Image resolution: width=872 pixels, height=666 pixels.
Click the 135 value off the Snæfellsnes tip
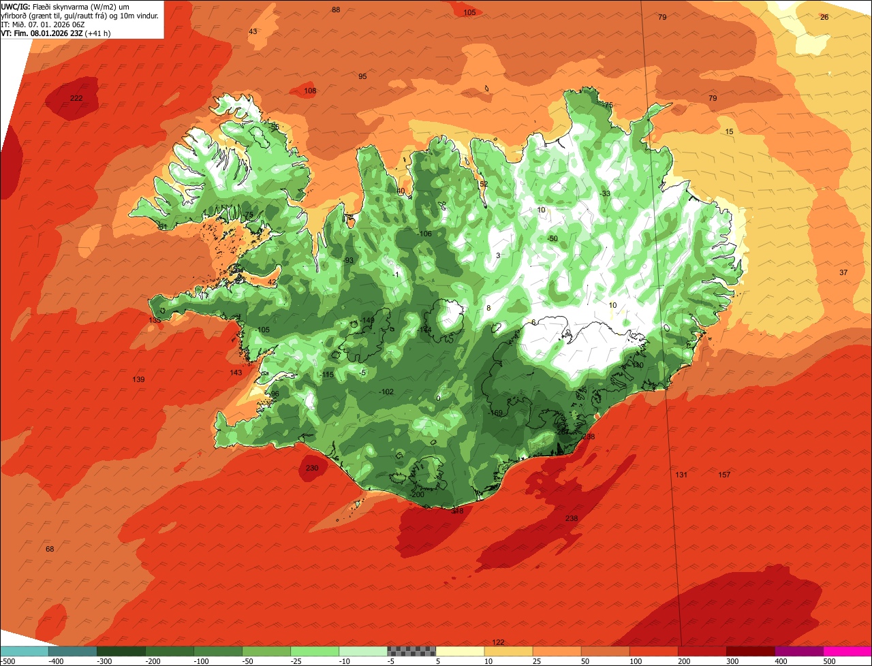[155, 320]
